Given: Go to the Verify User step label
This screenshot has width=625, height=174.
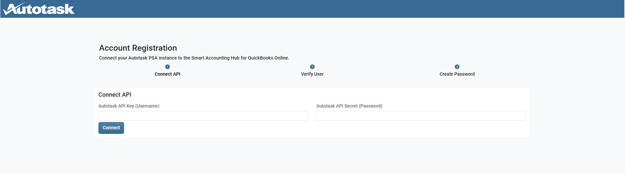Looking at the screenshot, I should click(312, 74).
